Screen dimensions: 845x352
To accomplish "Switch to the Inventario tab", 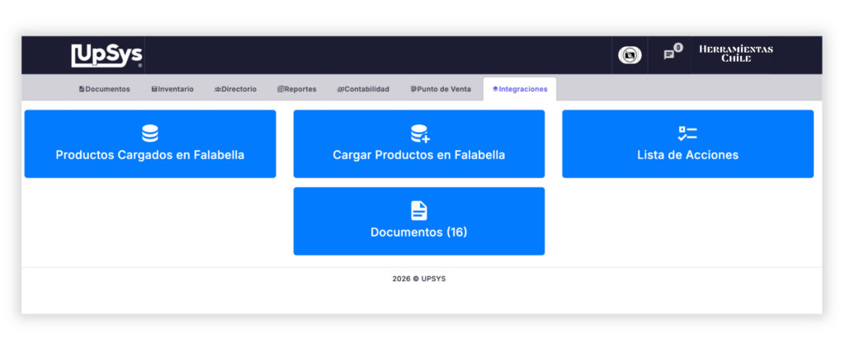I will click(172, 89).
